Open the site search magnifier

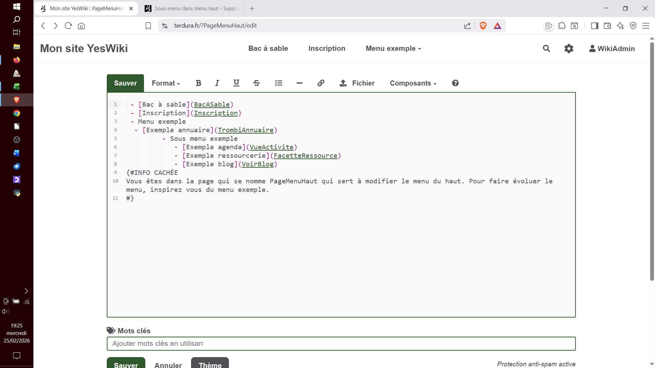(547, 48)
